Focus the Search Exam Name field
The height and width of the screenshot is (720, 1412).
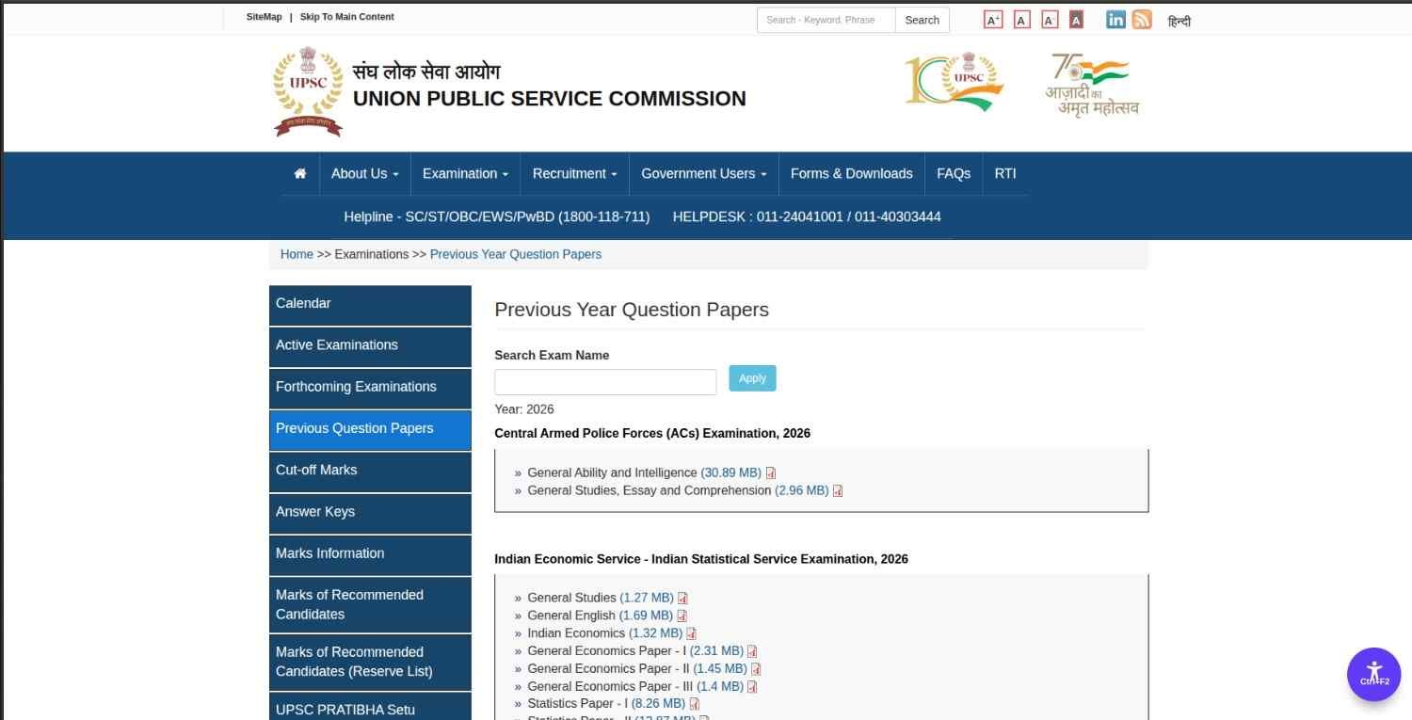pyautogui.click(x=605, y=382)
